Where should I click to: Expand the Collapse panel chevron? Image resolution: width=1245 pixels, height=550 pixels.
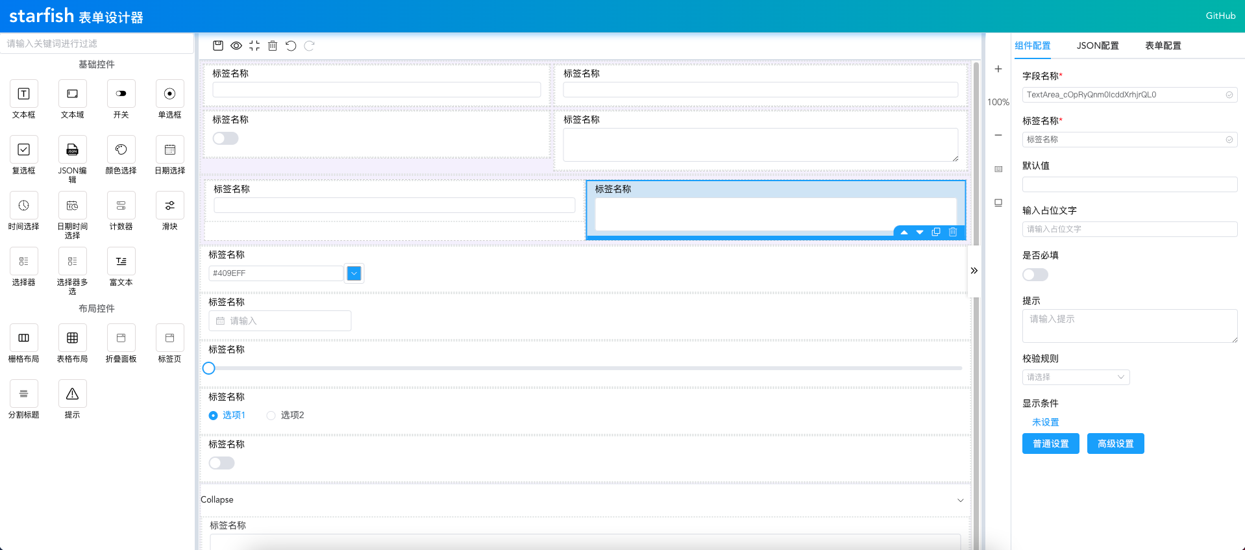click(961, 500)
